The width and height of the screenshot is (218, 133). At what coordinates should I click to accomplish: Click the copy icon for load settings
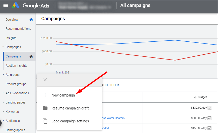(x=45, y=121)
